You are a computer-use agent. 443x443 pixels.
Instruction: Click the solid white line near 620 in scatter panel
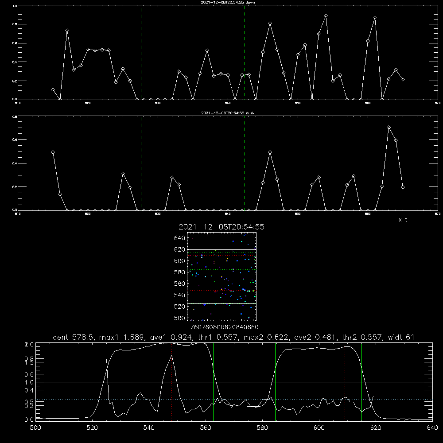[x=222, y=249]
